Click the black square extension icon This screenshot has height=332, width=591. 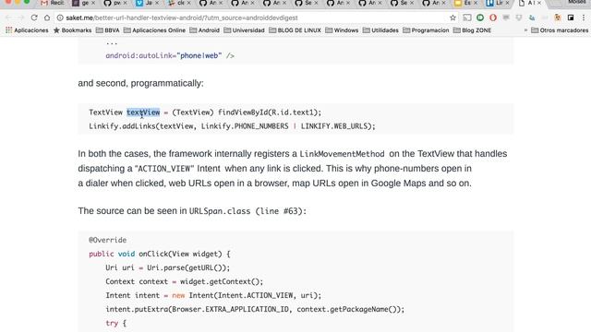tap(571, 18)
